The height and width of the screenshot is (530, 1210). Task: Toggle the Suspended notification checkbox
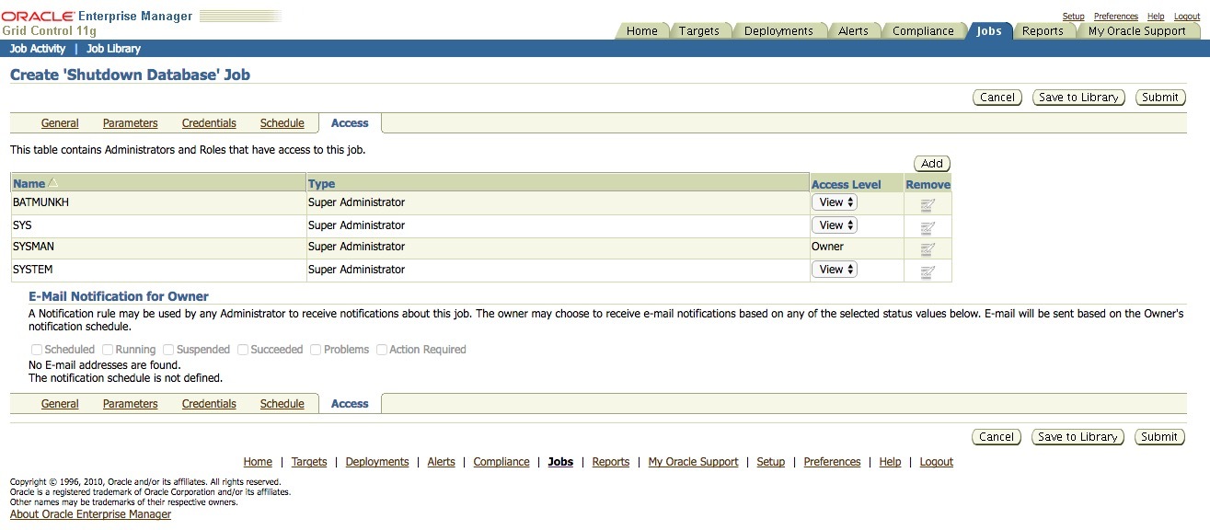pos(168,350)
